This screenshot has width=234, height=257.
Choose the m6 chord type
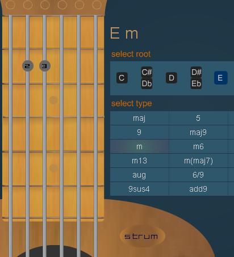click(x=198, y=146)
